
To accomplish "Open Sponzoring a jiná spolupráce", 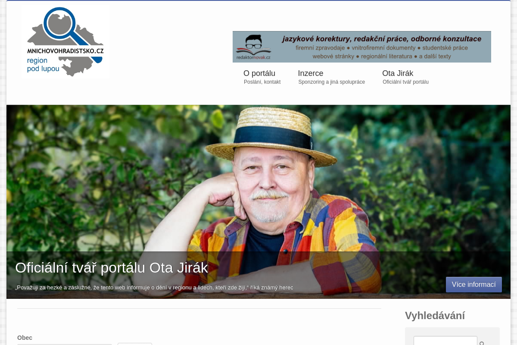I will 331,82.
